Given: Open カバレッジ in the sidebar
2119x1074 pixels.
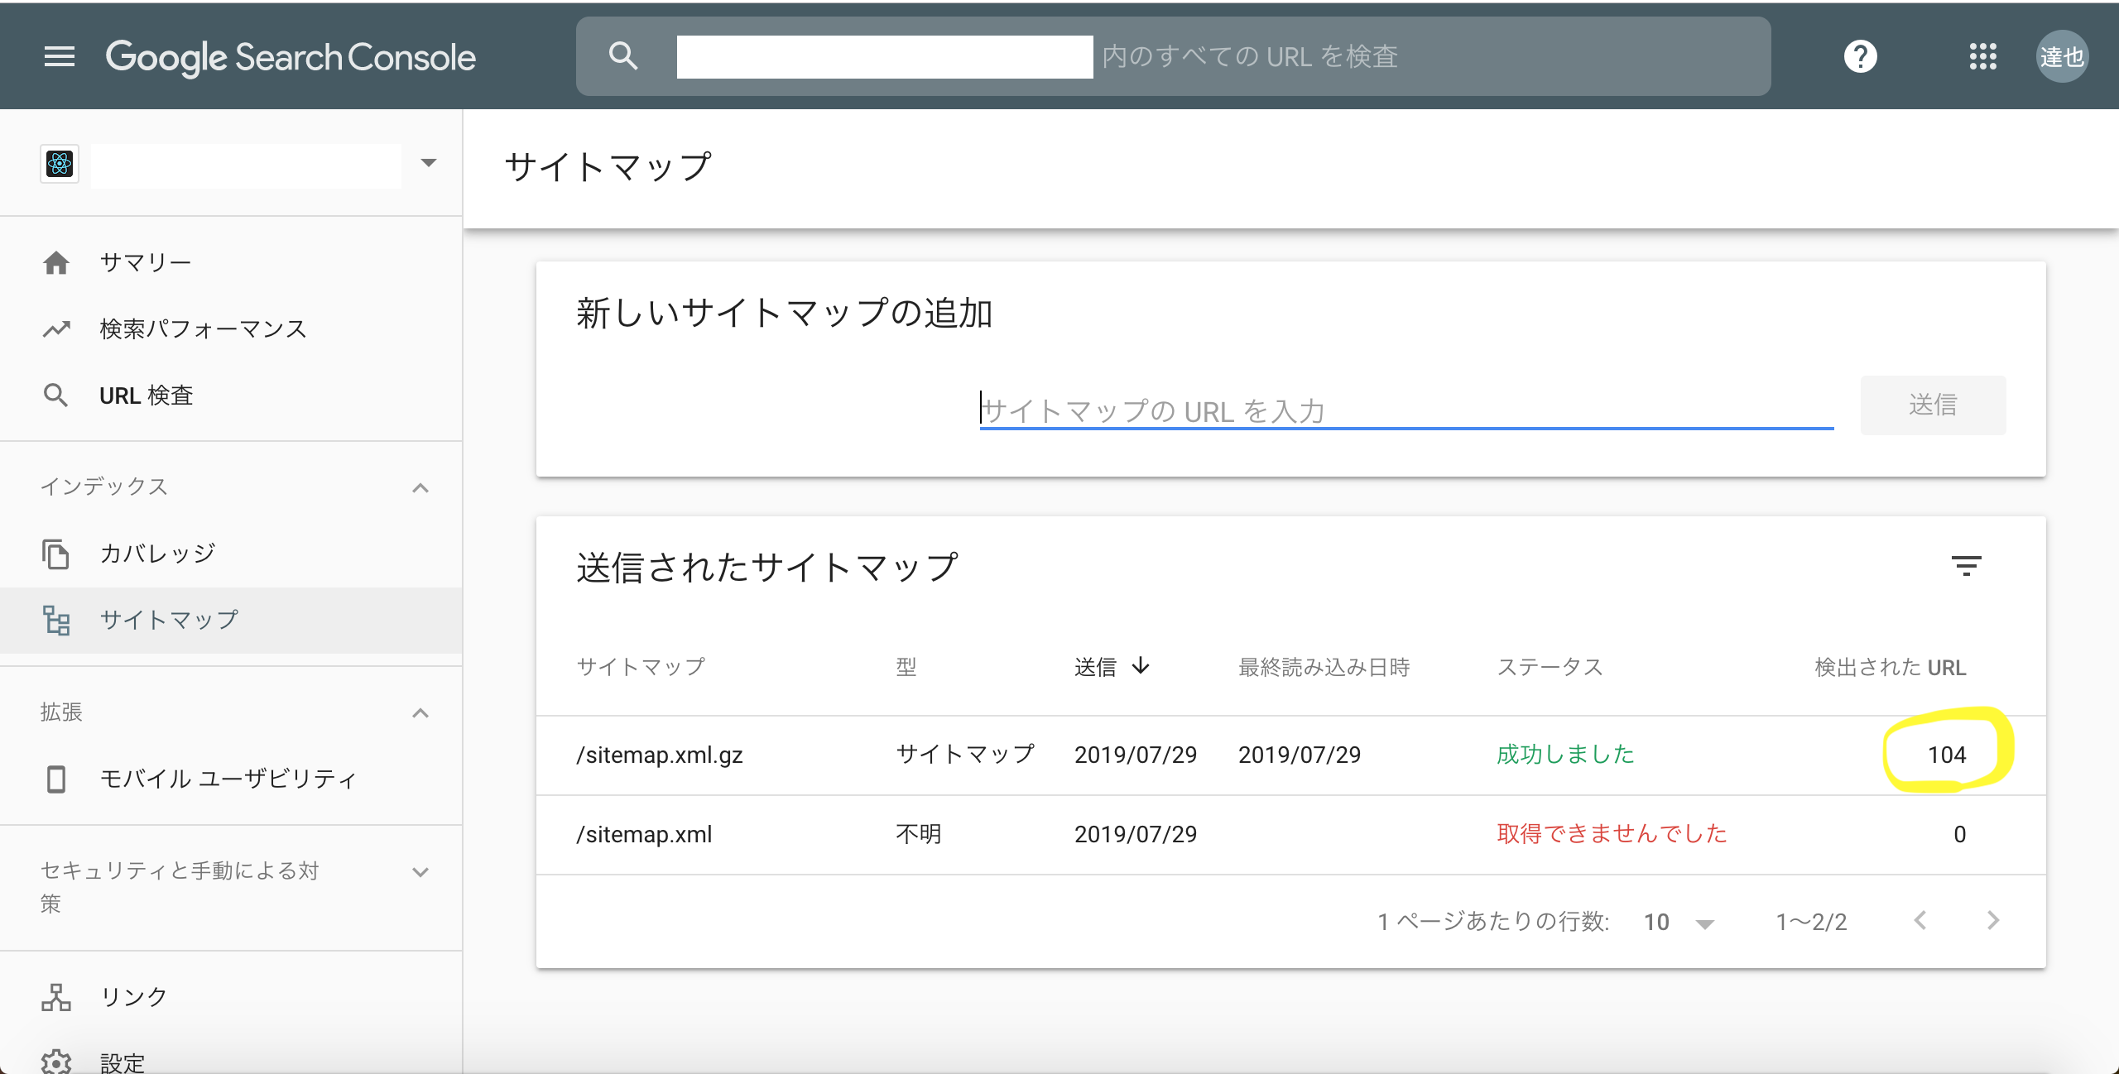Looking at the screenshot, I should (157, 553).
